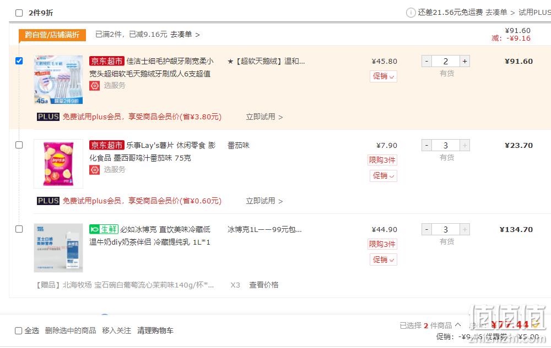The image size is (551, 348).
Task: Open the Lay's chips product thumbnail
Action: (x=58, y=164)
